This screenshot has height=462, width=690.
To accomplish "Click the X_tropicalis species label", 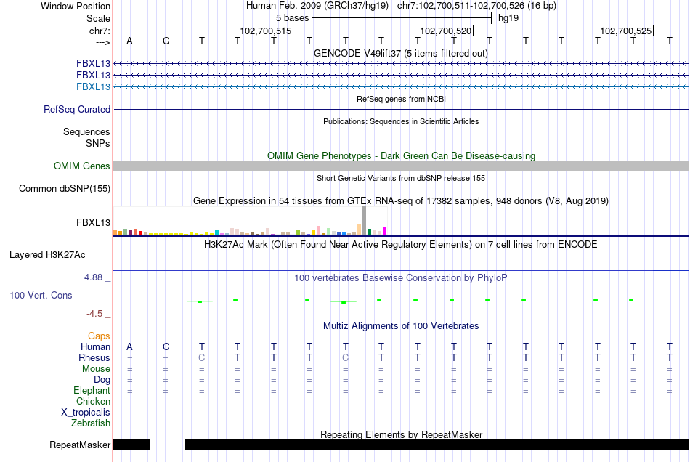I will pos(86,413).
